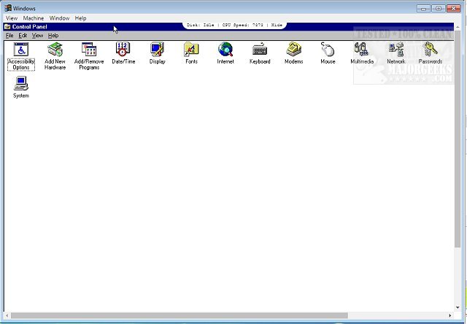Minimize the Windows emulator window
The height and width of the screenshot is (324, 467).
[x=423, y=8]
